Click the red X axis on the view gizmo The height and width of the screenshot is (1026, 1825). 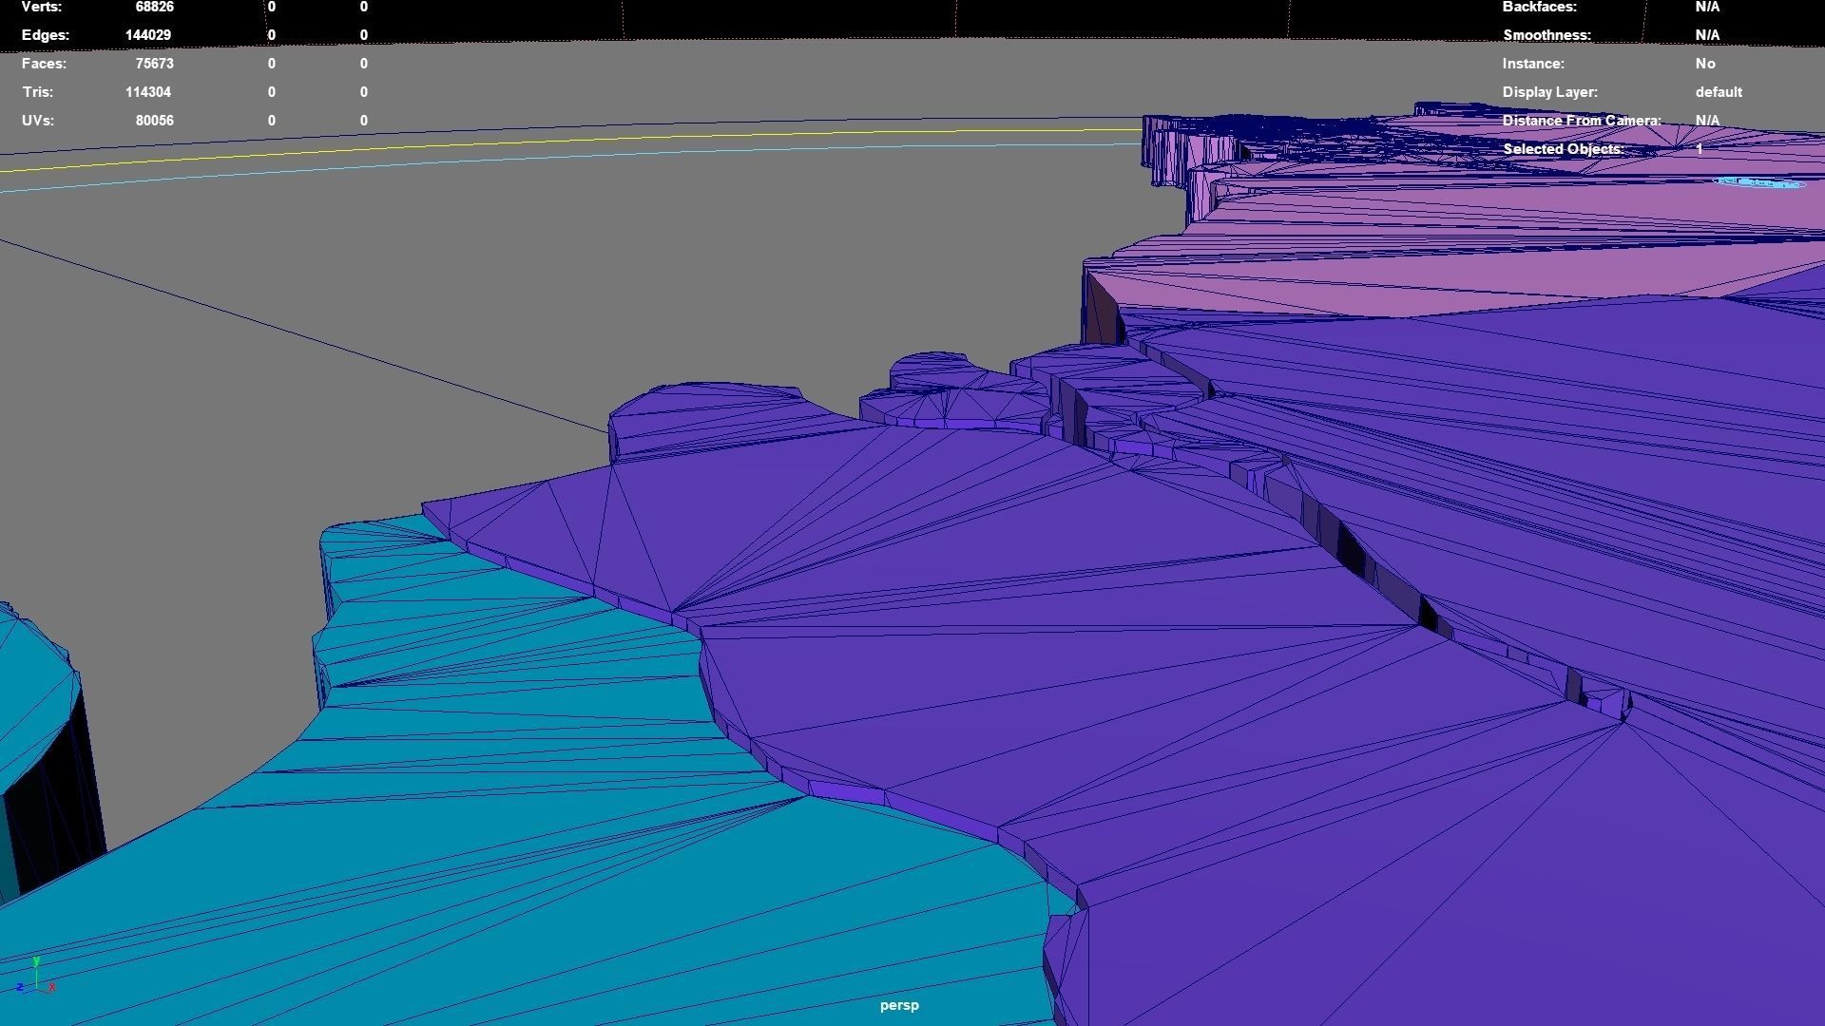(51, 987)
